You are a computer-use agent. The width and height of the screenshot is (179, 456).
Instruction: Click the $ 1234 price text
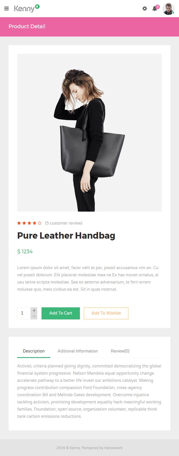pyautogui.click(x=25, y=252)
